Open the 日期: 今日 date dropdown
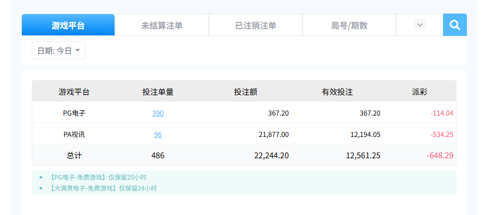This screenshot has height=215, width=493. pos(58,50)
